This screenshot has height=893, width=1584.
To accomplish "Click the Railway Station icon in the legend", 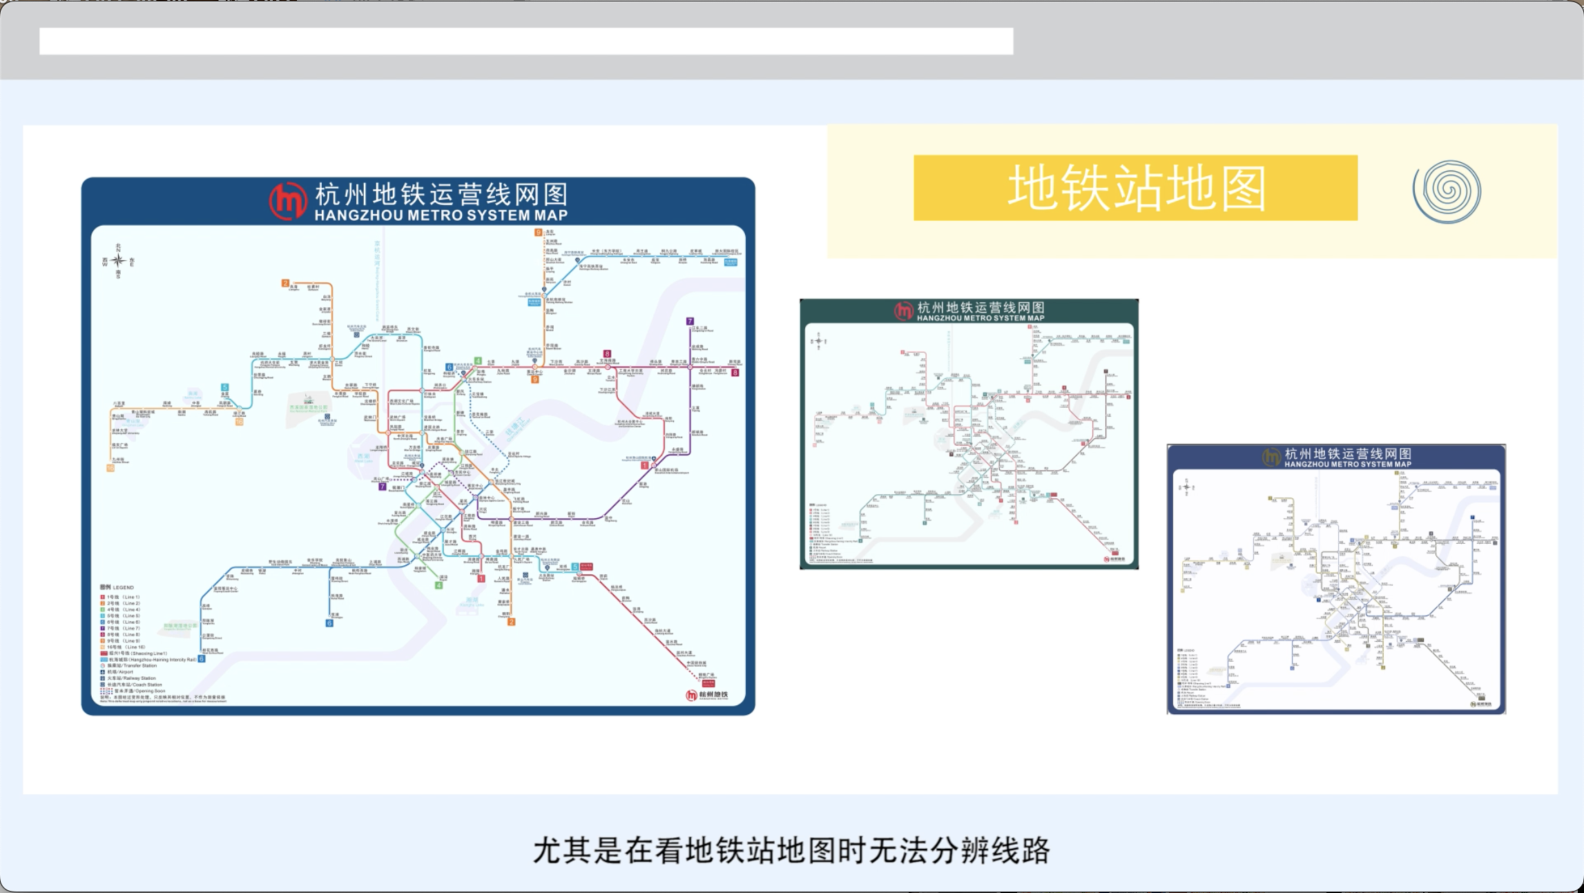I will (x=103, y=678).
